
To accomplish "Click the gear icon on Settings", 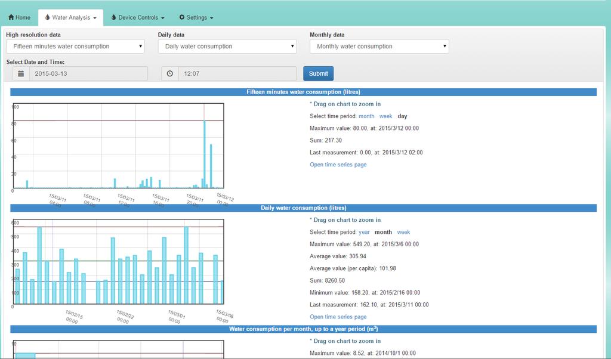I will pos(181,17).
